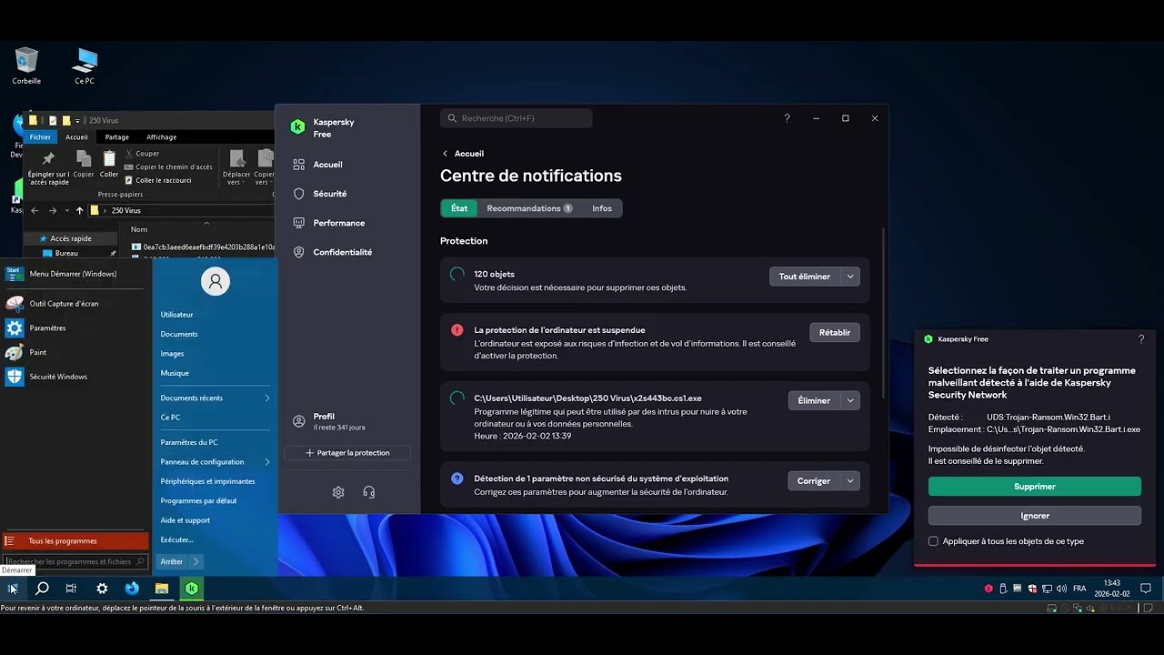Go back to Accueil via the back link
Image resolution: width=1164 pixels, height=655 pixels.
coord(463,154)
